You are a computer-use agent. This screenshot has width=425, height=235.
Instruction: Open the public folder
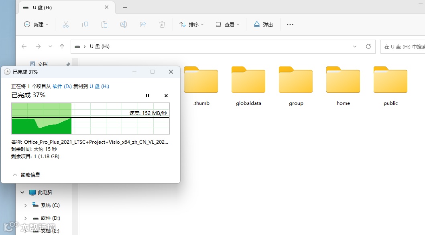click(390, 86)
